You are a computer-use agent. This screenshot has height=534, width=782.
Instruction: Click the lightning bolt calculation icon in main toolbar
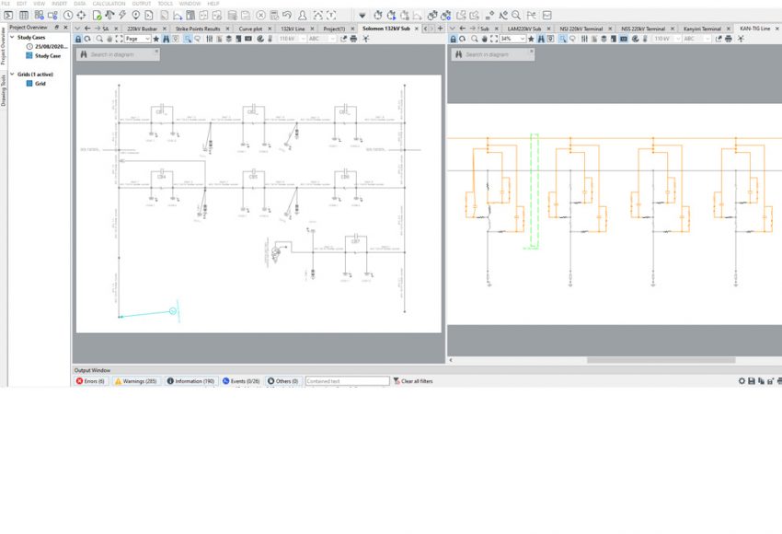121,16
